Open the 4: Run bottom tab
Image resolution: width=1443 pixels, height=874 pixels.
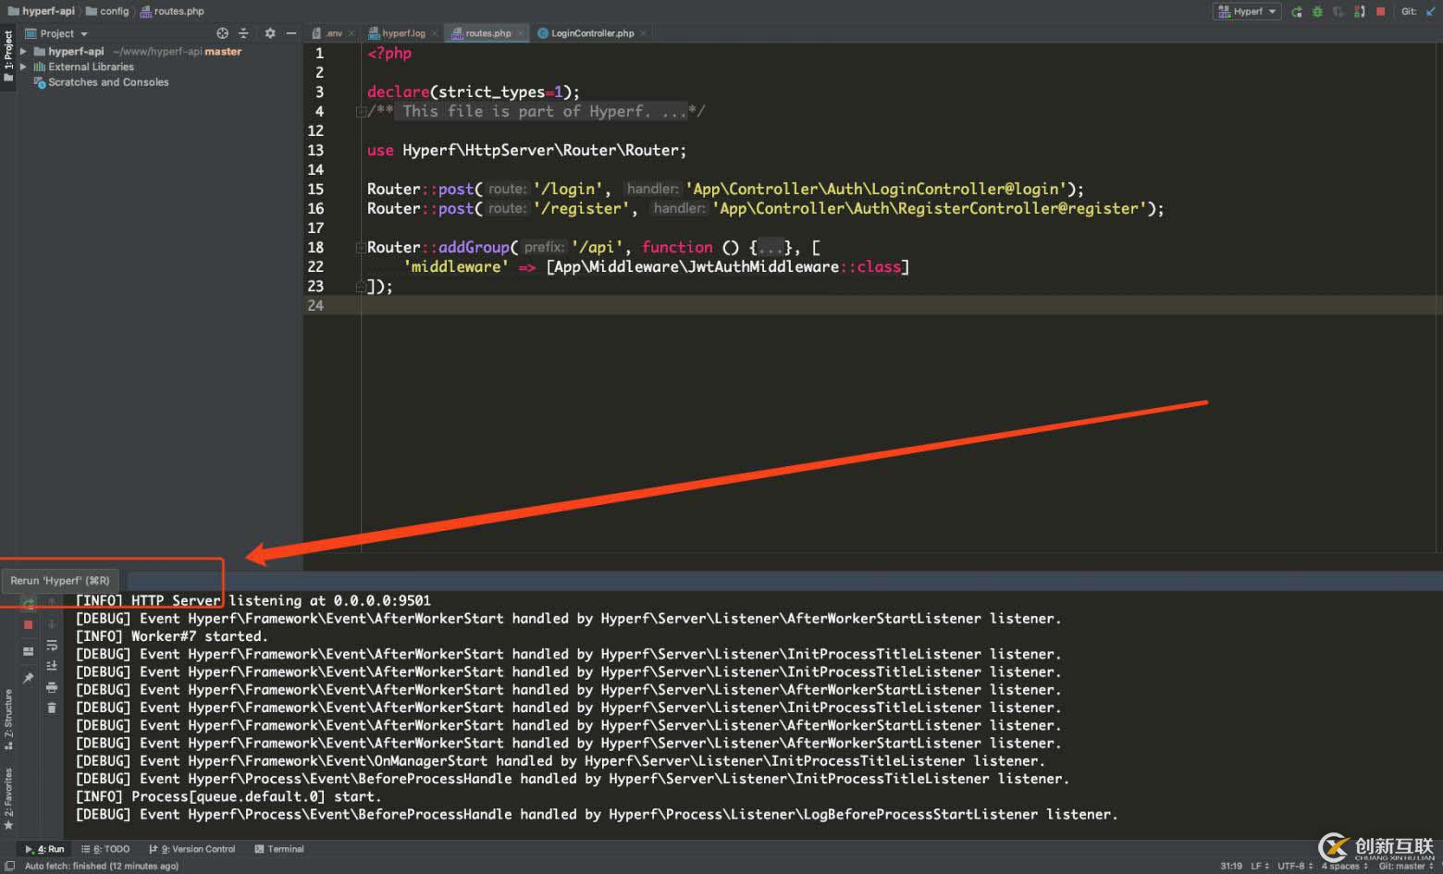coord(44,849)
